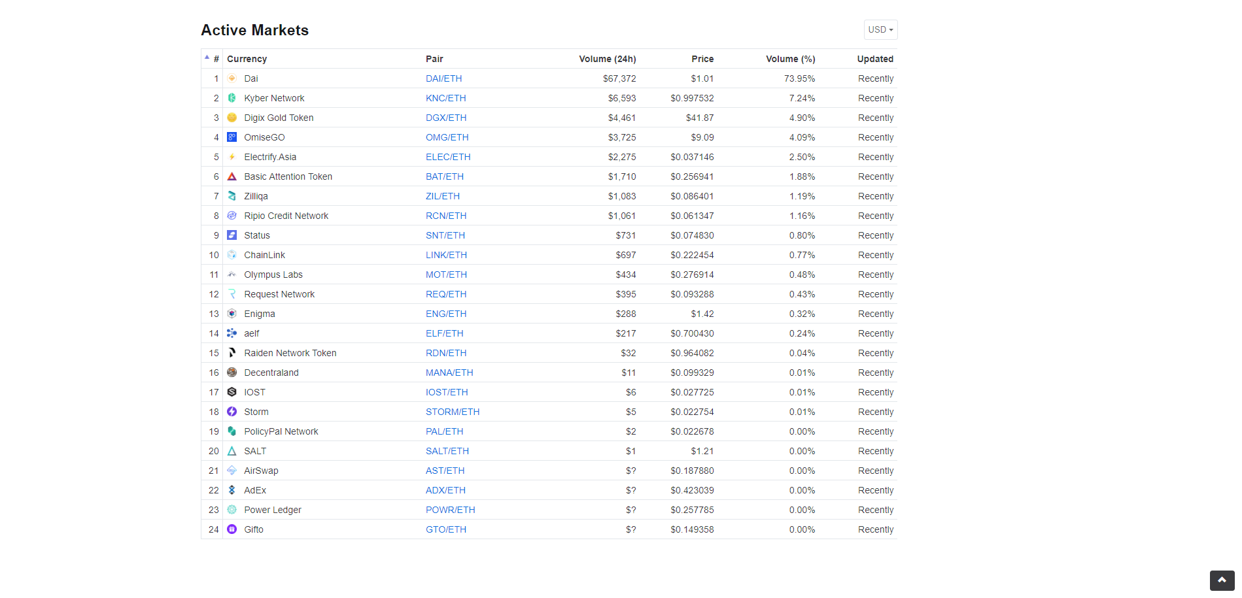Click the Olympus Labs icon
This screenshot has width=1242, height=598.
pos(232,274)
